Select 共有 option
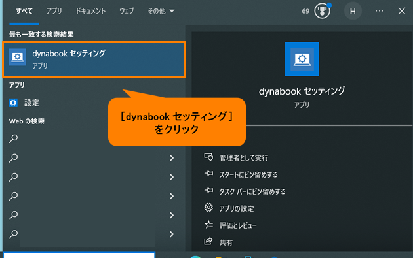This screenshot has height=258, width=413. (226, 242)
